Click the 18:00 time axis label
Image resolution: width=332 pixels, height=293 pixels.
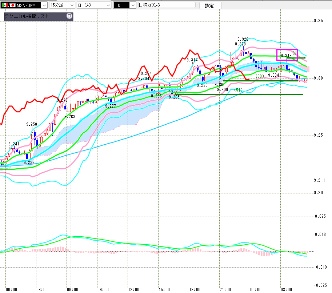pyautogui.click(x=195, y=290)
